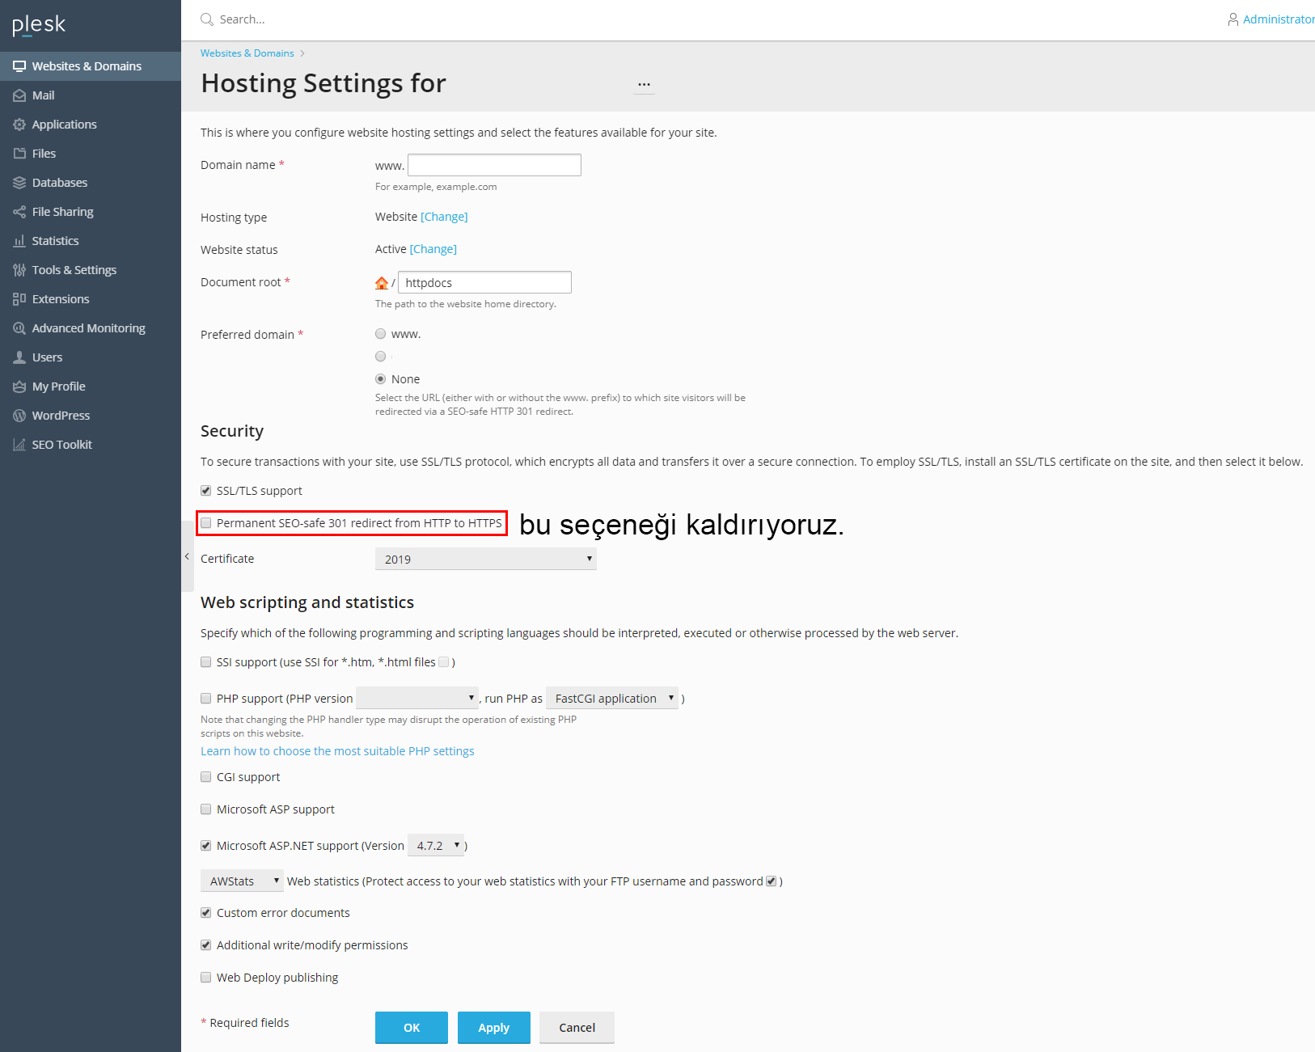This screenshot has height=1052, width=1315.
Task: Open the three-dots menu beside page title
Action: [644, 84]
